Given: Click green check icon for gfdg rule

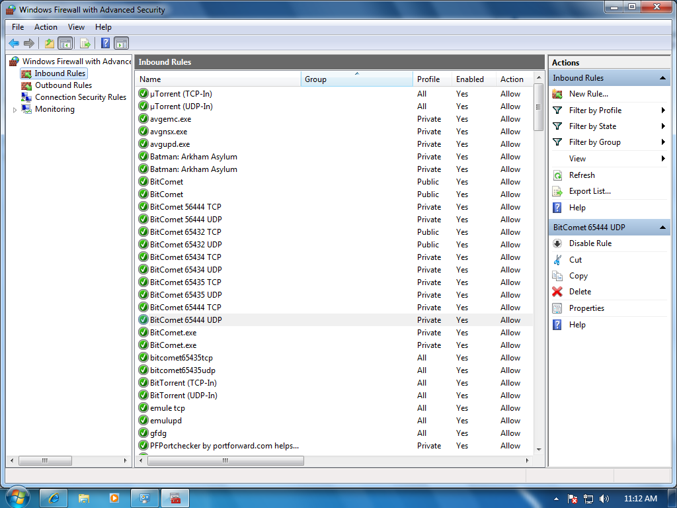Looking at the screenshot, I should (143, 433).
